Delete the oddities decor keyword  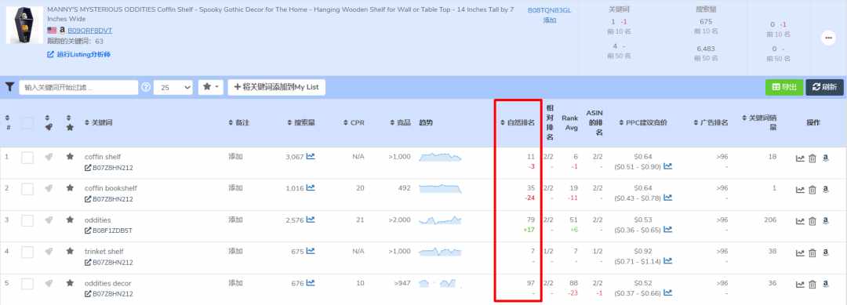pos(812,285)
